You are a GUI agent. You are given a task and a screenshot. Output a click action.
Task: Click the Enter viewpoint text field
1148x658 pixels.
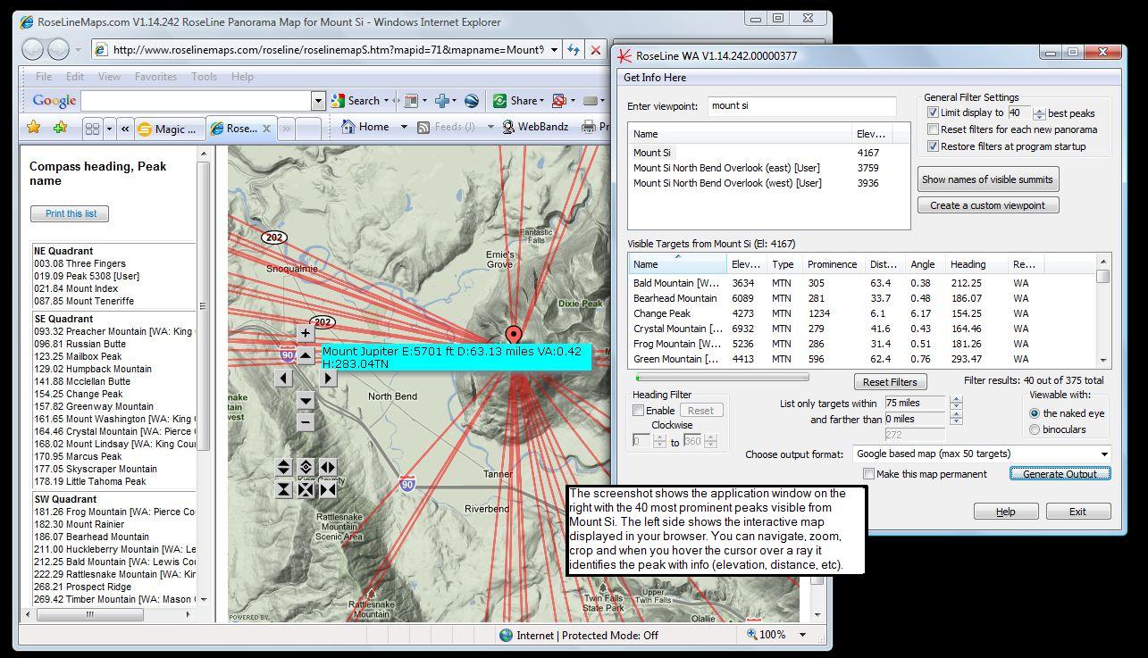click(x=801, y=106)
